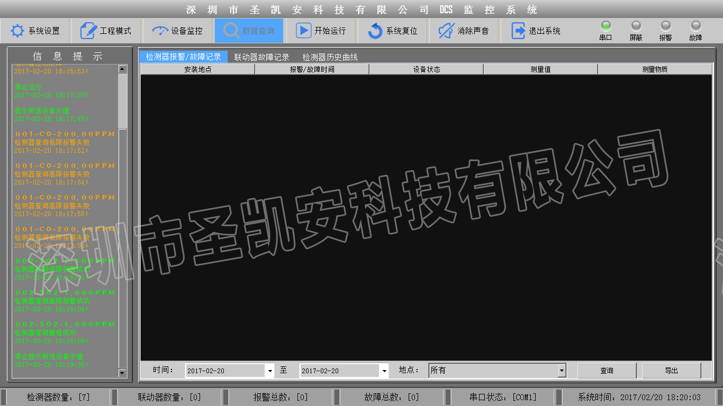The width and height of the screenshot is (723, 406).
Task: Open the 检测器报警/故障记录 tab
Action: (x=184, y=57)
